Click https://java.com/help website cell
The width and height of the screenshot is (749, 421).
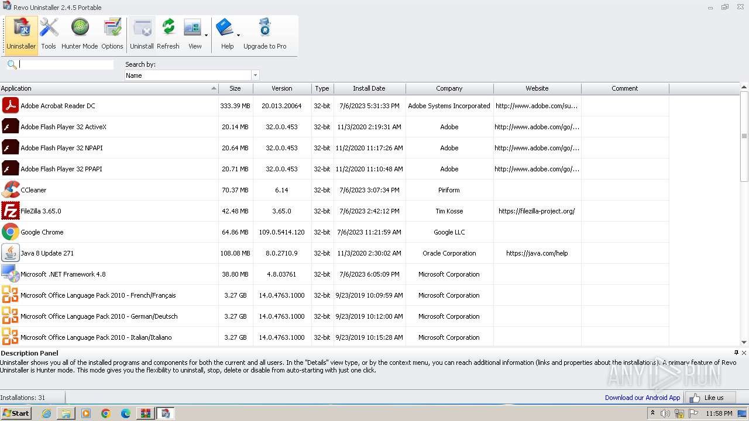click(x=537, y=253)
